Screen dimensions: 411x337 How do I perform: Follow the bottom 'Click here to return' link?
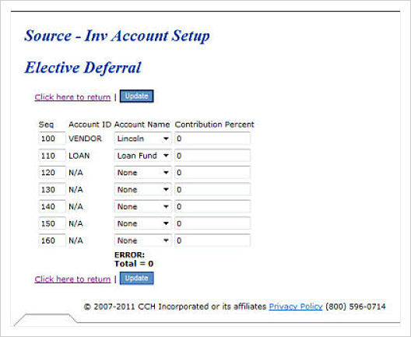[72, 279]
